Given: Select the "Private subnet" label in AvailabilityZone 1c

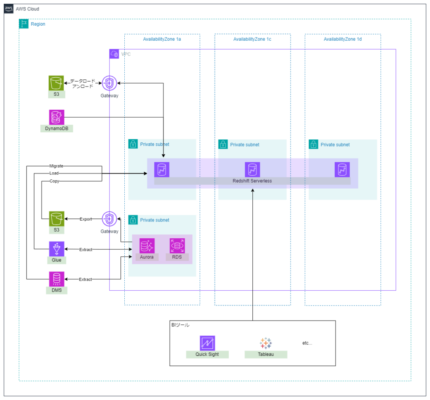Looking at the screenshot, I should click(x=245, y=145).
